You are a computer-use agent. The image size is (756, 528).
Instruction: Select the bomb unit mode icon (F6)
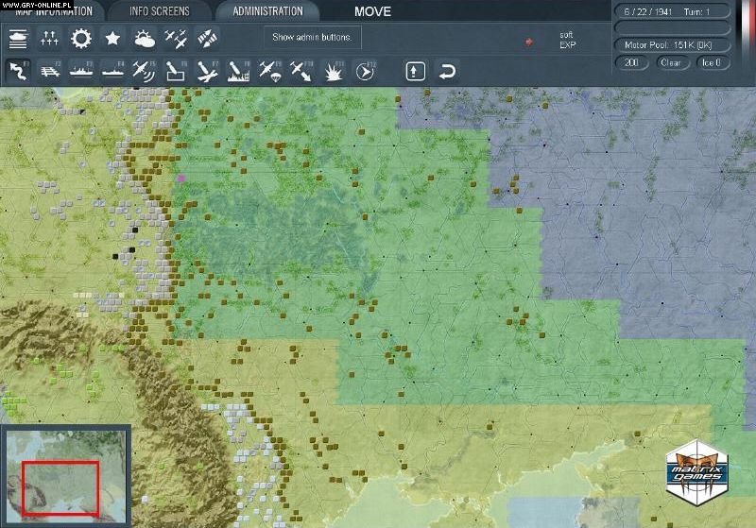tap(176, 71)
